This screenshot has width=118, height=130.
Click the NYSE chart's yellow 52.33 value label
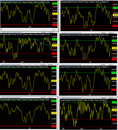(x=55, y=45)
